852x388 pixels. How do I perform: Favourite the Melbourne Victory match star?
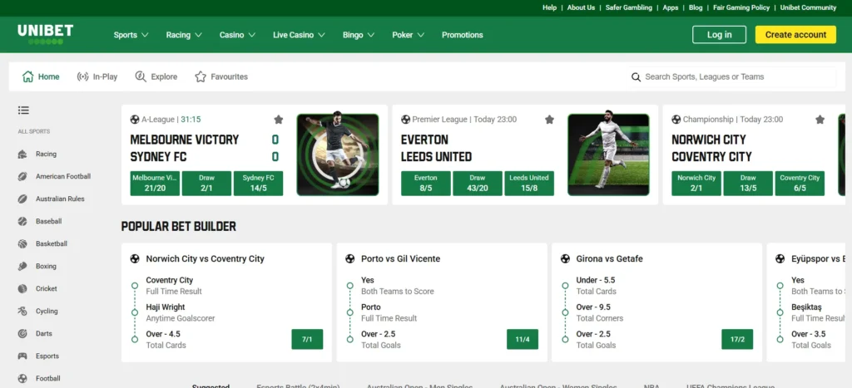click(x=279, y=120)
